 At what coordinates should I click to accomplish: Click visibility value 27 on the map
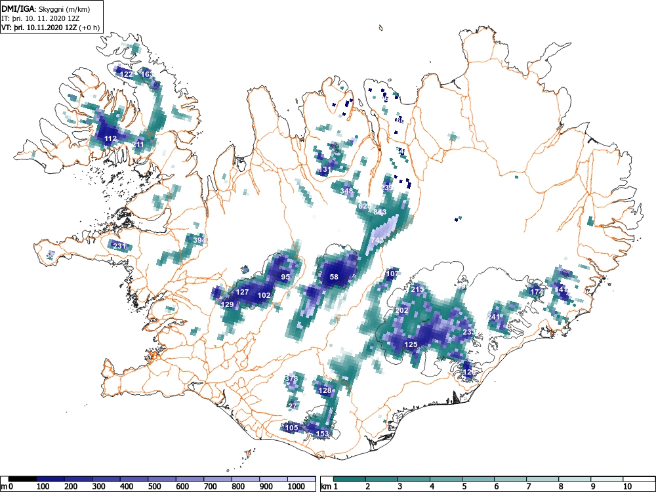click(293, 406)
